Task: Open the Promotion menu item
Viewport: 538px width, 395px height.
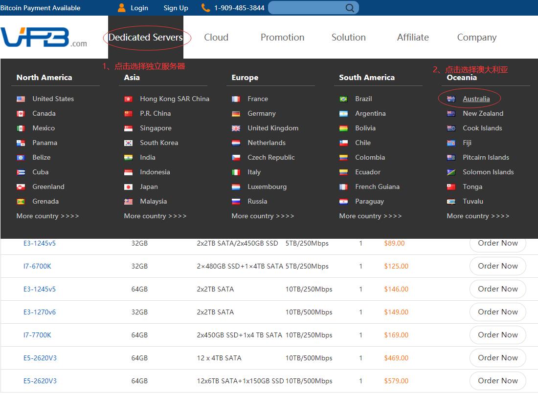Action: 282,38
